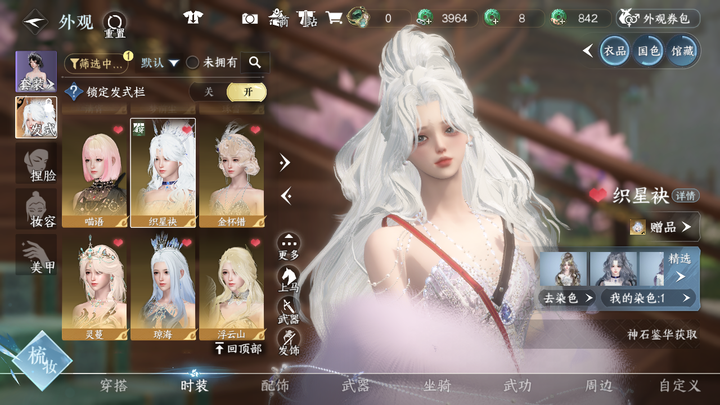Expand the 筛选中 filter menu
This screenshot has height=405, width=720.
(96, 64)
